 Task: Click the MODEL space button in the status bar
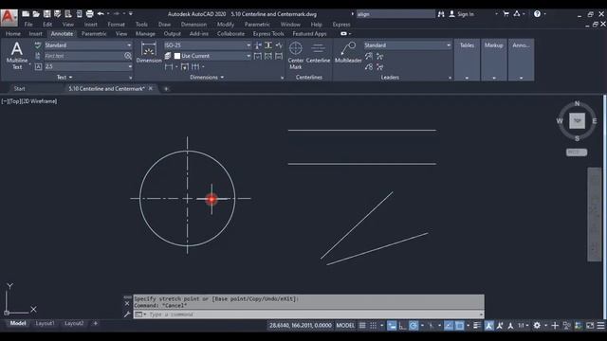345,326
